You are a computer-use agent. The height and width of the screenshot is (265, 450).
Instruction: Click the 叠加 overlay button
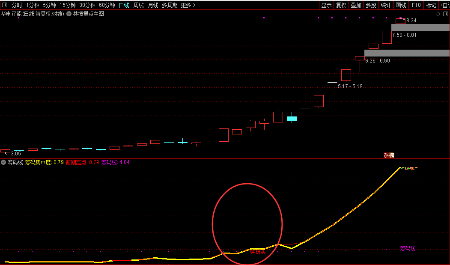click(356, 5)
